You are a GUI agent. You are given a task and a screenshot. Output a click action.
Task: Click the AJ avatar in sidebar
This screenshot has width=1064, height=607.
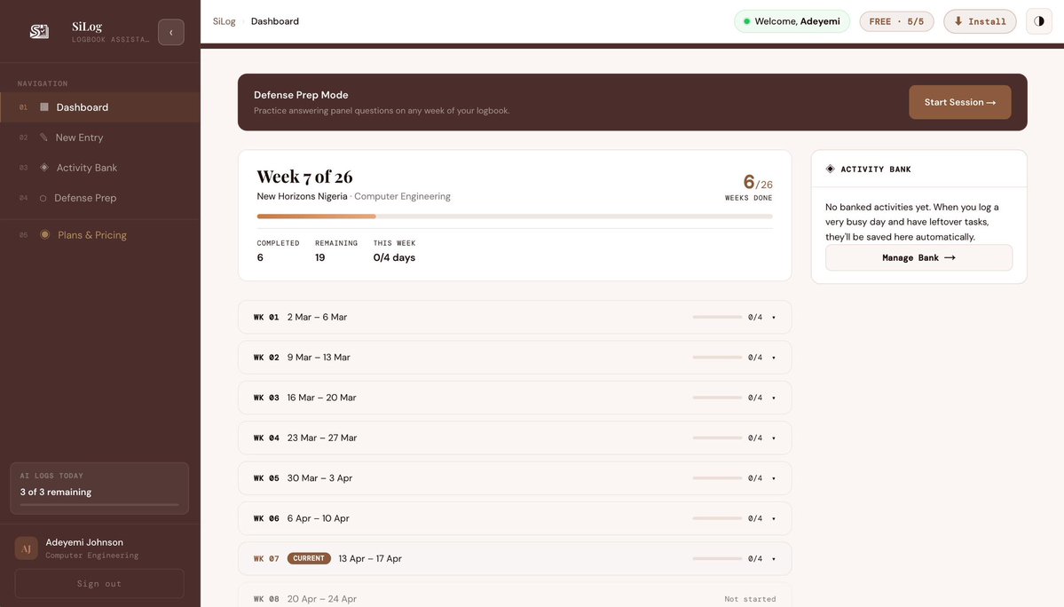coord(26,548)
